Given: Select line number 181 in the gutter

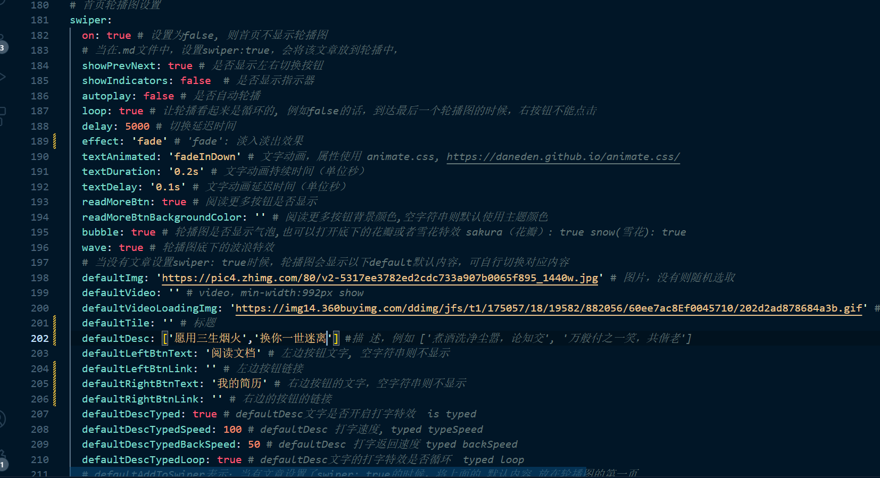Looking at the screenshot, I should (40, 20).
